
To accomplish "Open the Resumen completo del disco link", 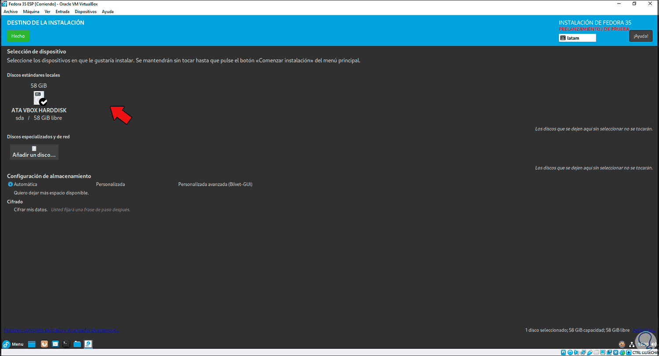I will [x=61, y=330].
